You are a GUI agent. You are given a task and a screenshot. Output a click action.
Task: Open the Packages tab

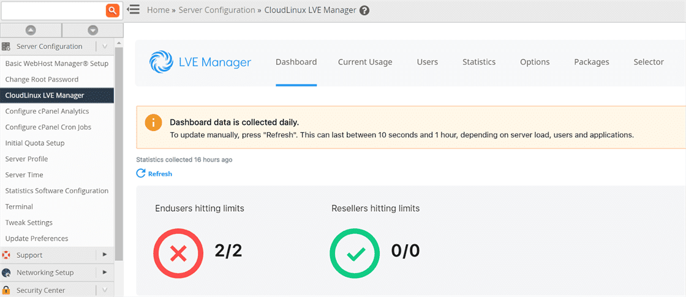click(x=591, y=62)
